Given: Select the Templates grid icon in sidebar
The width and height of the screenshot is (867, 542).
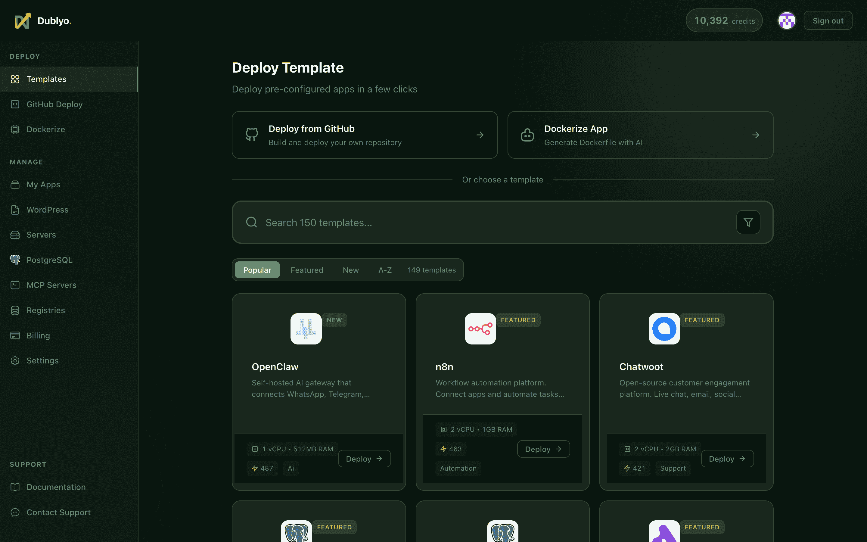Looking at the screenshot, I should pyautogui.click(x=15, y=79).
